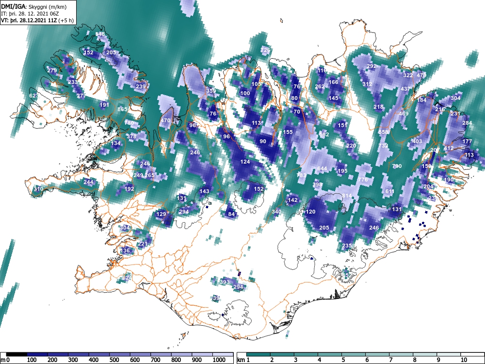Click the map label 469
This screenshot has height=364, width=485.
(404, 114)
